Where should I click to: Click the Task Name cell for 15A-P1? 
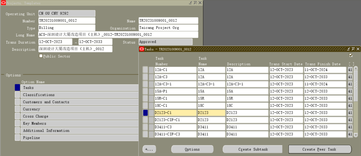point(211,91)
